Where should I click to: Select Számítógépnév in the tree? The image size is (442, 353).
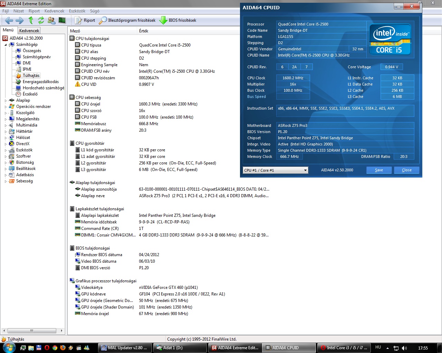(x=37, y=57)
